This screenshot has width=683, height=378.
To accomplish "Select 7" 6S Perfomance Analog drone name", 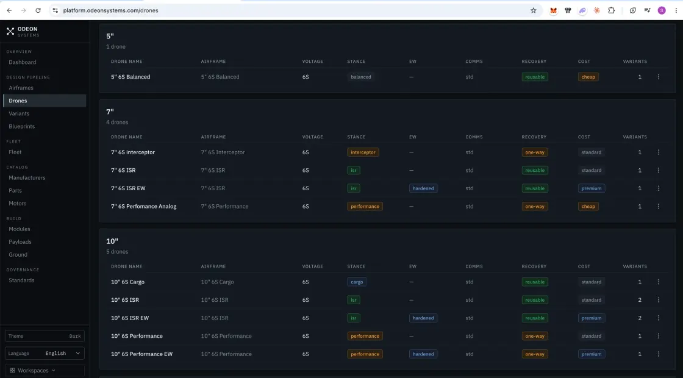I will (x=143, y=207).
